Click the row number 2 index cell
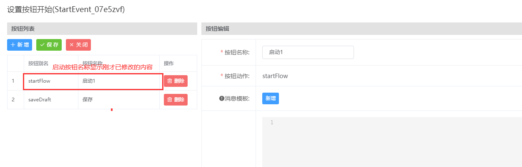522x167 pixels. 13,100
